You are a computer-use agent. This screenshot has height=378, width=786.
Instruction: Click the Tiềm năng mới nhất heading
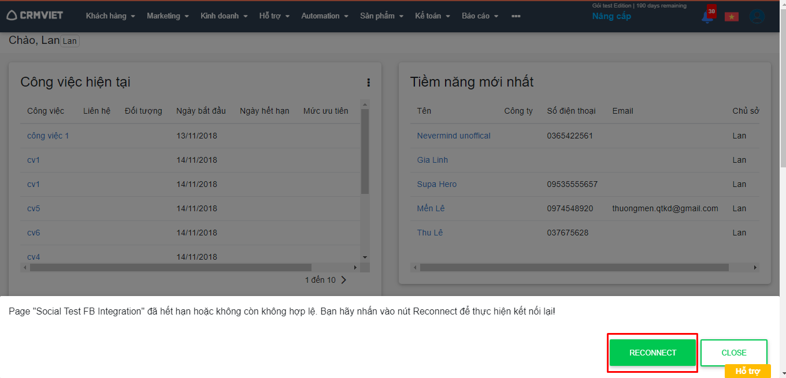472,82
